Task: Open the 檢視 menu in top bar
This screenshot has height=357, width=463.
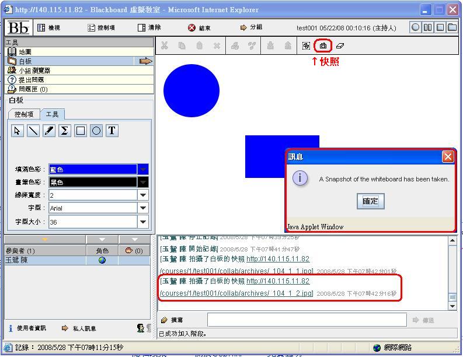Action: [49, 27]
